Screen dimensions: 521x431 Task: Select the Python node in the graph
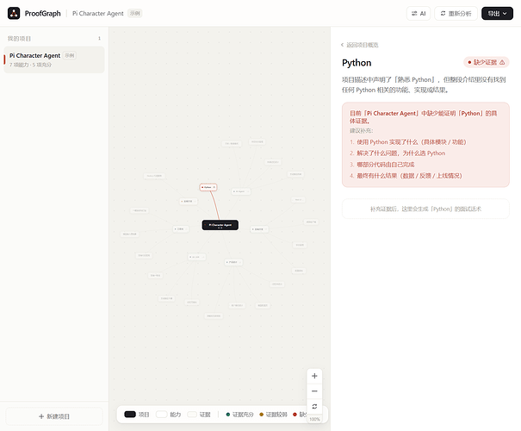(x=208, y=187)
